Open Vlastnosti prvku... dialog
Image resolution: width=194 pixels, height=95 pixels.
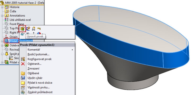[x=47, y=87]
